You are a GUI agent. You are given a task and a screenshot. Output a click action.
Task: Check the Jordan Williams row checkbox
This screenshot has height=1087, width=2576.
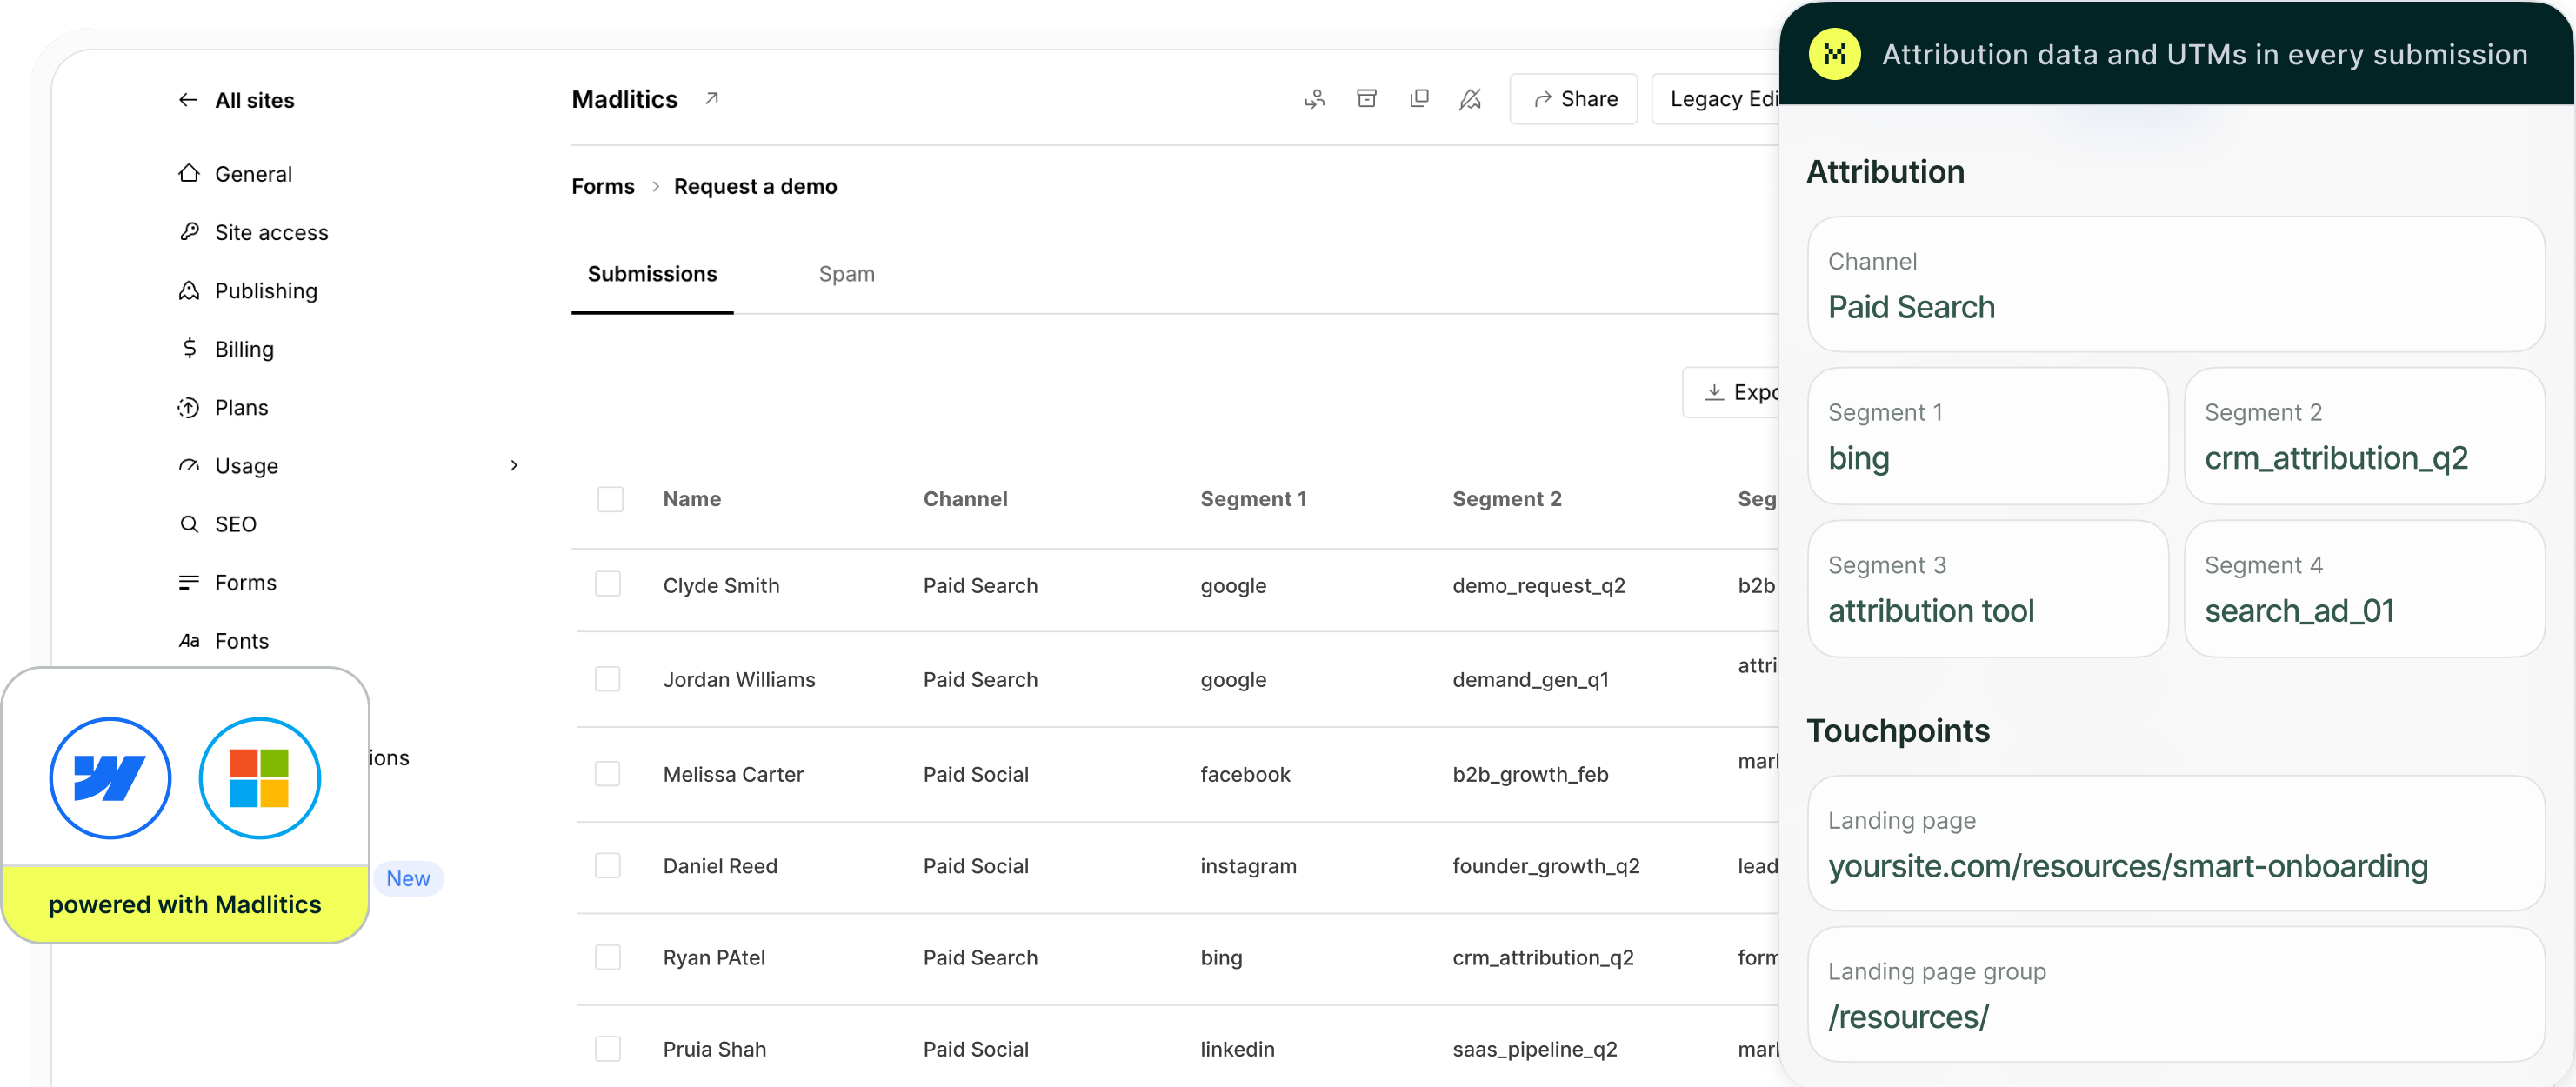tap(608, 679)
